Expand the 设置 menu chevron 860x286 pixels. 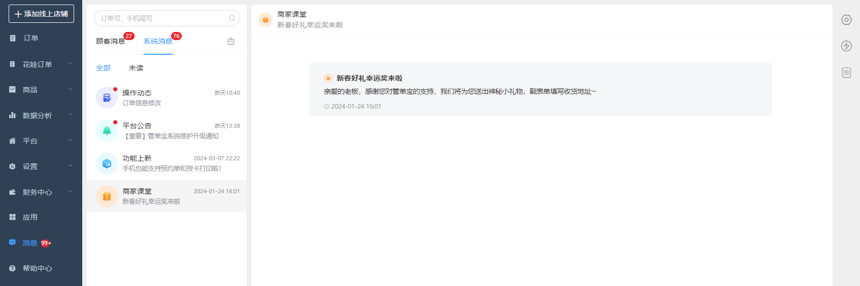(x=71, y=166)
